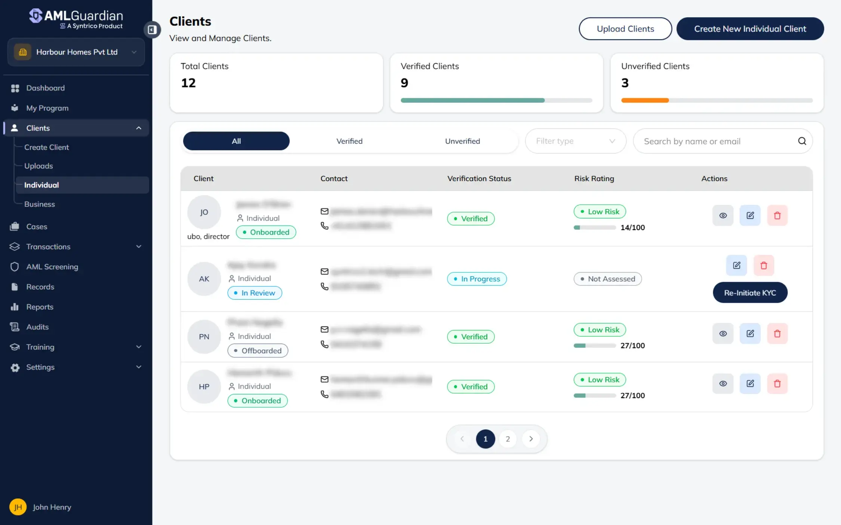Open the Cases section
Image resolution: width=841 pixels, height=525 pixels.
[x=37, y=227]
